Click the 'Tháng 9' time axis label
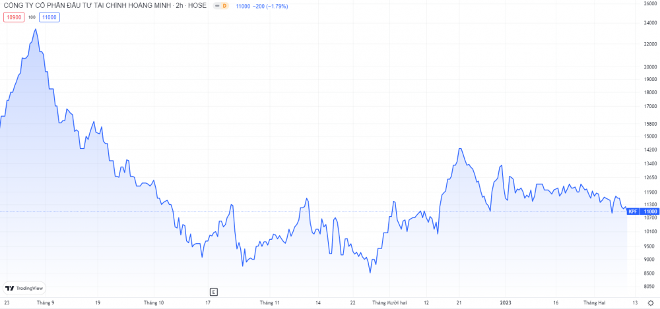The height and width of the screenshot is (309, 660). [x=46, y=302]
